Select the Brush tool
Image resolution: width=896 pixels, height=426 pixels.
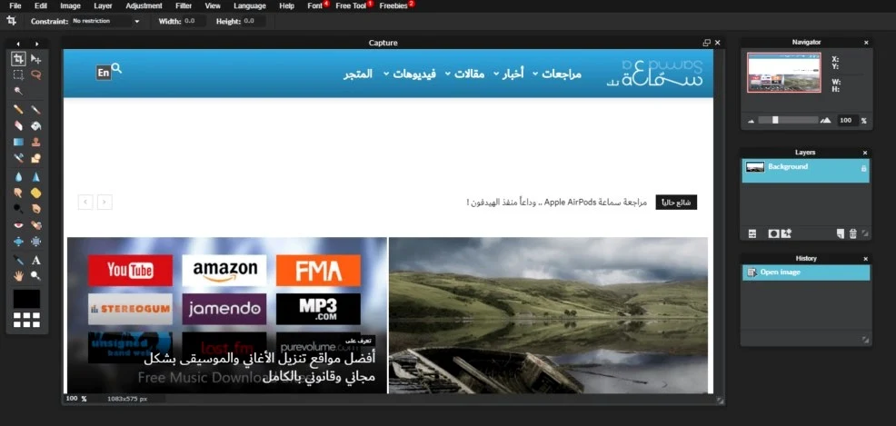click(36, 109)
